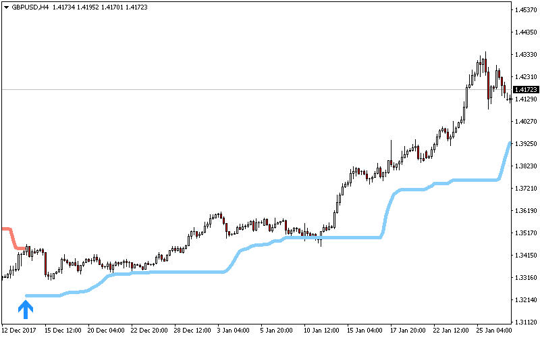Click the 1.40270 price axis label
The width and height of the screenshot is (540, 338).
525,122
